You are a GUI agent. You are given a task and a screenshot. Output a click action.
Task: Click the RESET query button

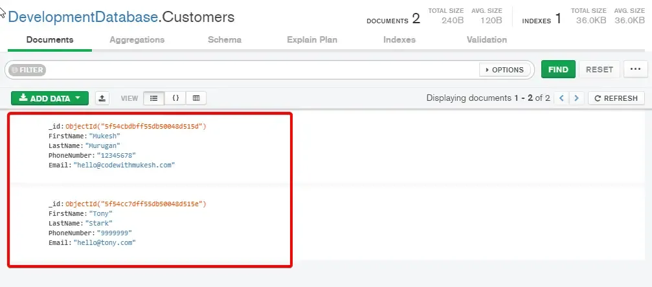pyautogui.click(x=599, y=70)
